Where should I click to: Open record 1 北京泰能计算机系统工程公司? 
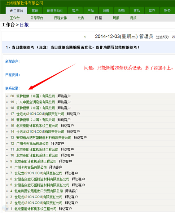point(35,209)
